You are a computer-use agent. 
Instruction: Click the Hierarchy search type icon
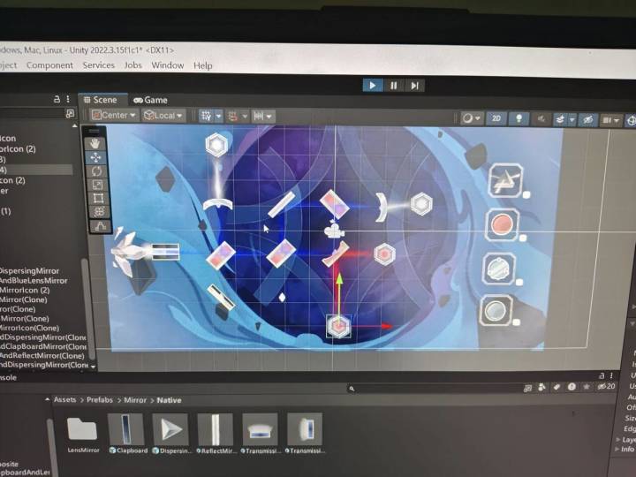(70, 114)
